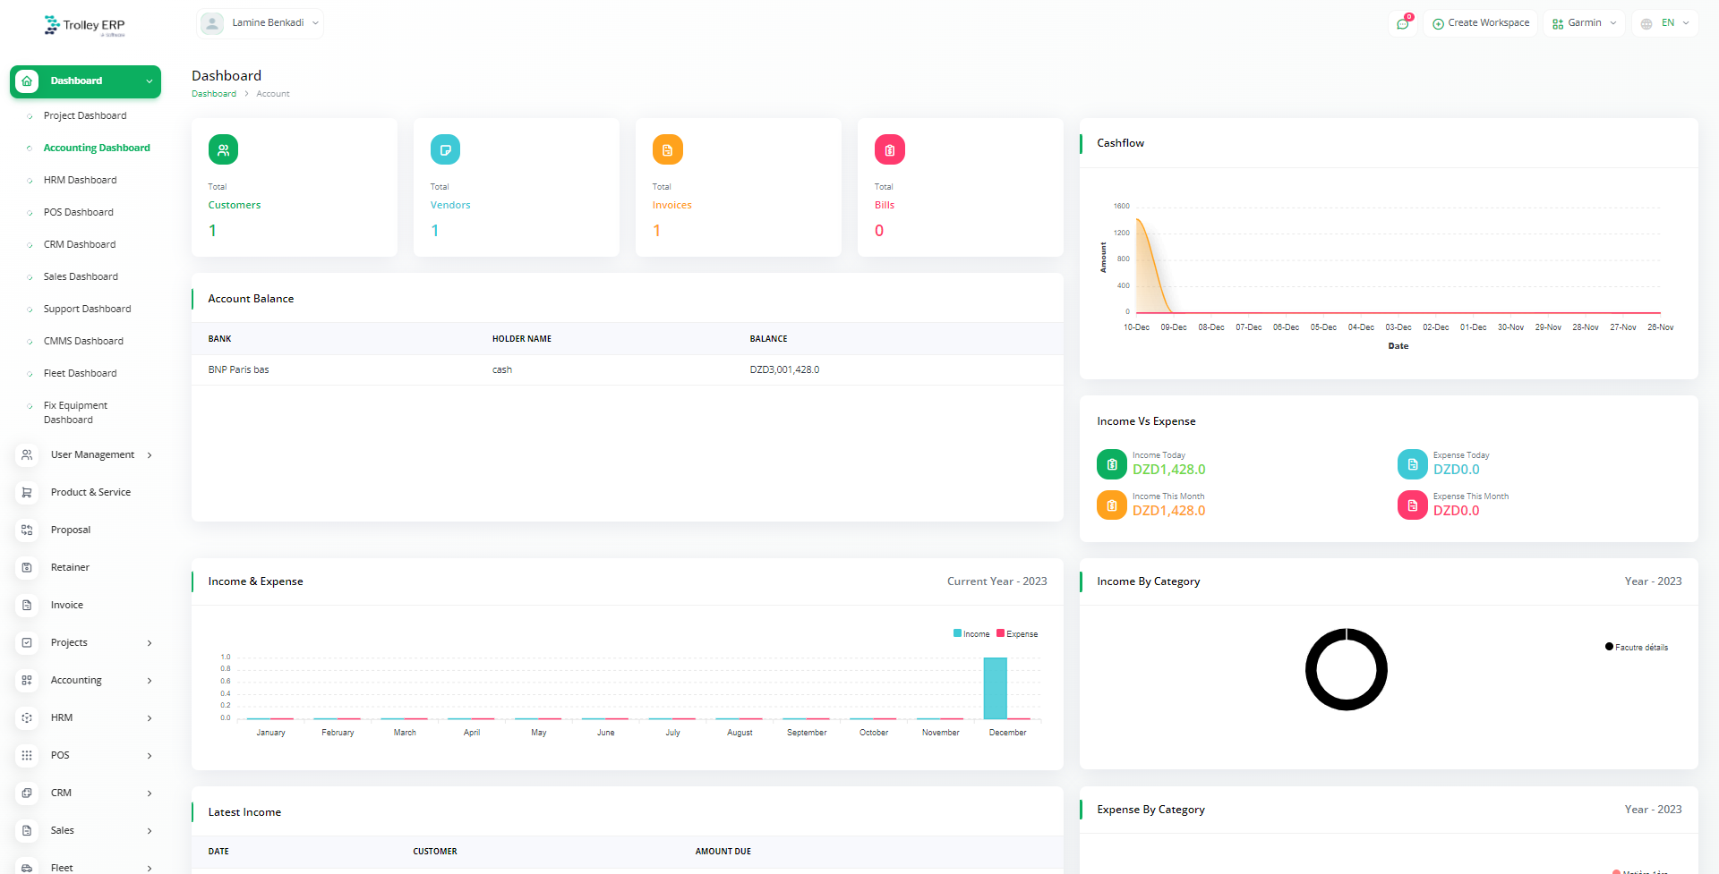The width and height of the screenshot is (1719, 874).
Task: Click the Dashboard breadcrumb link
Action: pos(214,94)
